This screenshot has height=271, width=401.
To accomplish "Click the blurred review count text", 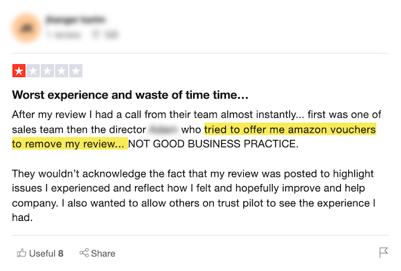I will [63, 33].
